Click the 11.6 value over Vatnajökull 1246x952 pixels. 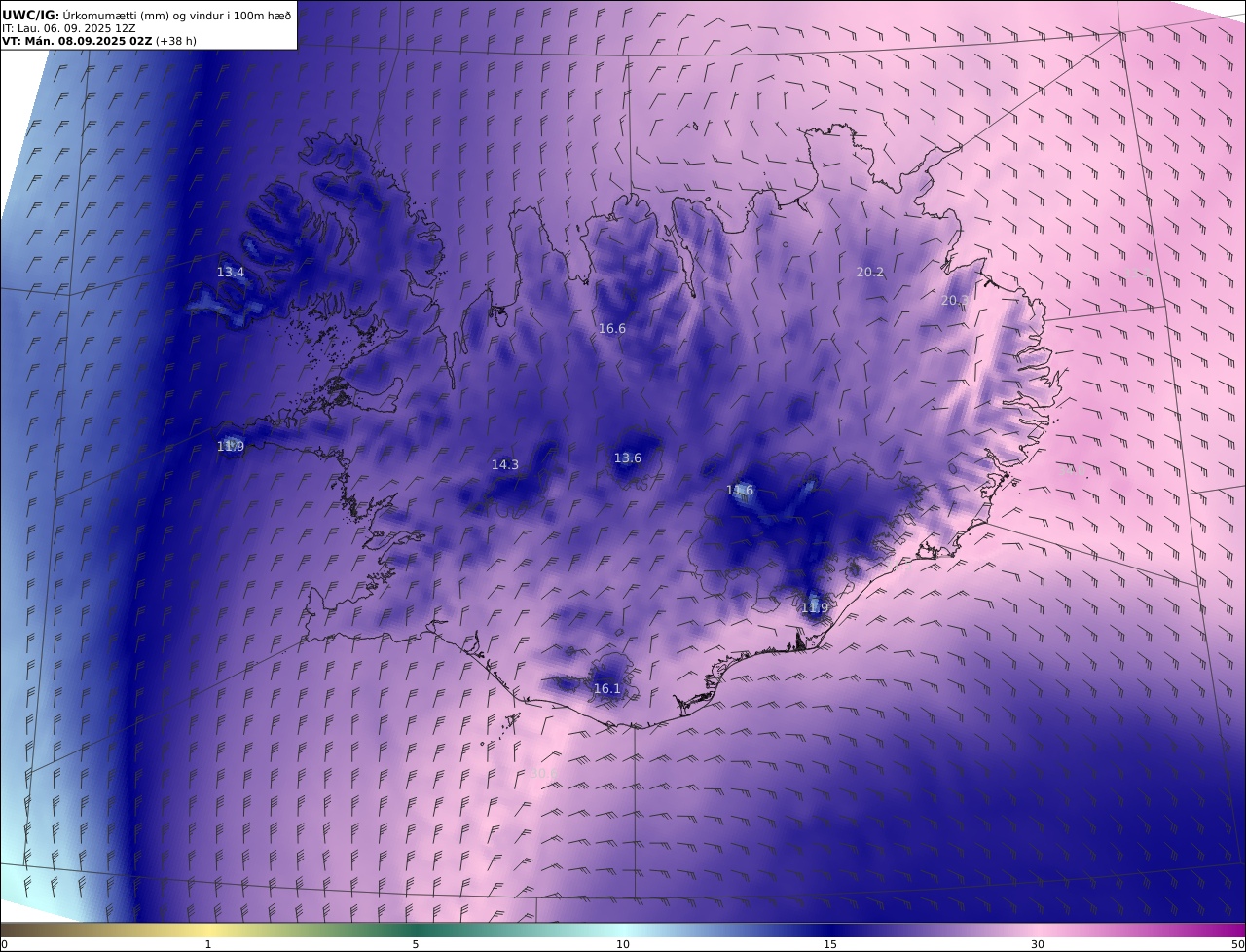point(740,491)
